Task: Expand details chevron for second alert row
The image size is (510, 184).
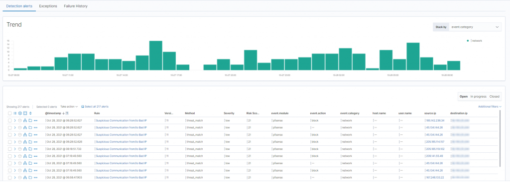Action: [15, 127]
